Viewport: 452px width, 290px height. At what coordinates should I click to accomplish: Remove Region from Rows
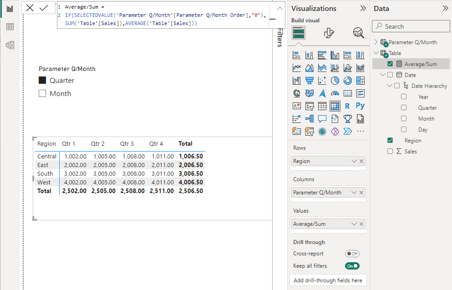click(x=361, y=161)
